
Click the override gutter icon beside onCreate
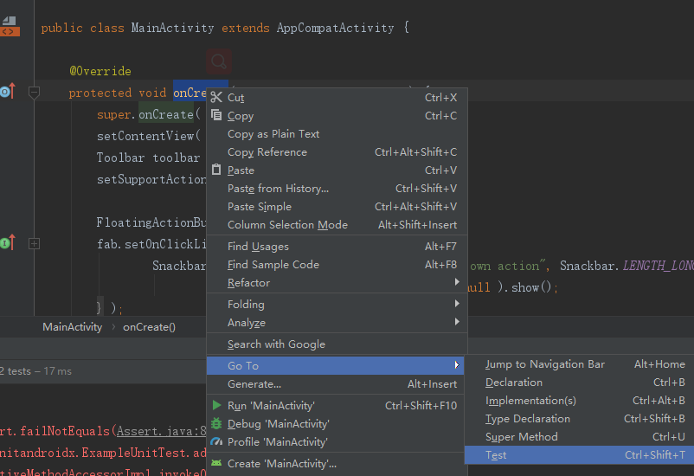point(6,92)
